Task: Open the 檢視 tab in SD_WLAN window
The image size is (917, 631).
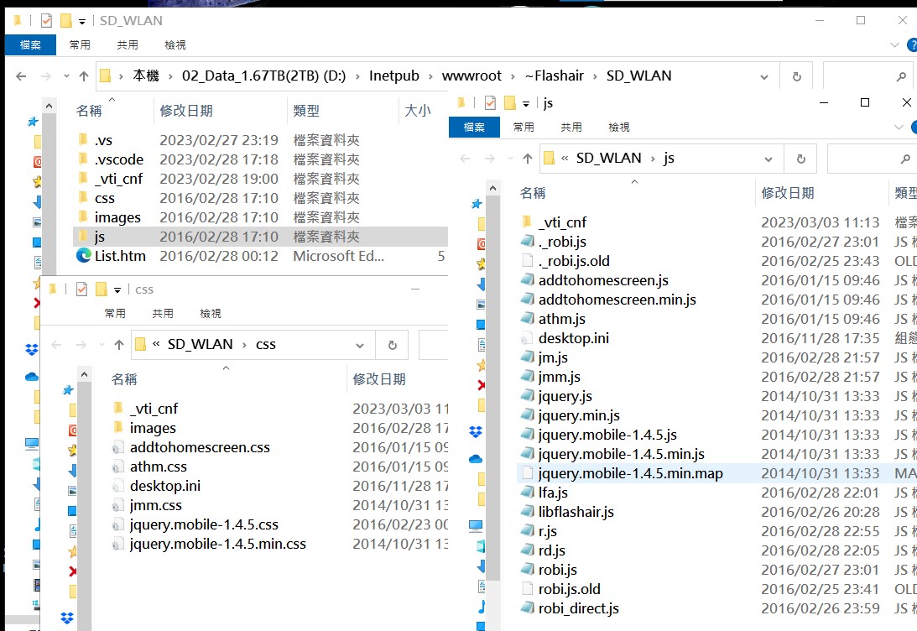Action: 175,45
